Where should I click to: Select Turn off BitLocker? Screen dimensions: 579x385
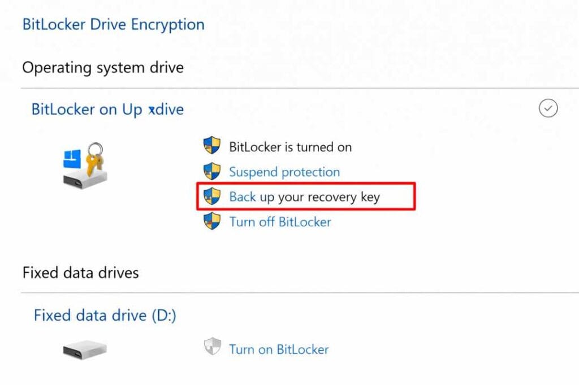[280, 221]
